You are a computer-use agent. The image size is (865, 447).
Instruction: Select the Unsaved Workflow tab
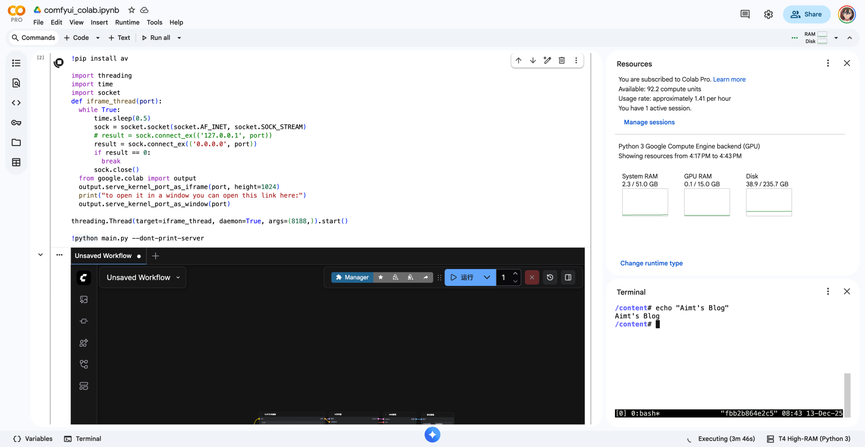click(x=103, y=256)
